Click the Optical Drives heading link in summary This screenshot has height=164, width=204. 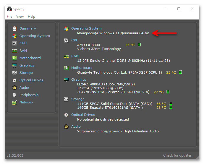[x=83, y=115]
